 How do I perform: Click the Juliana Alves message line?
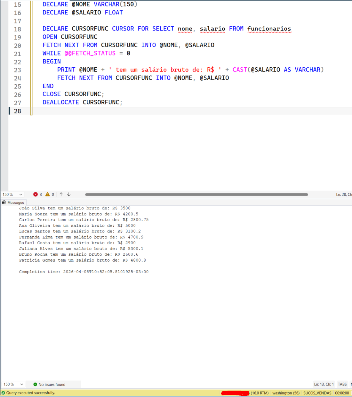(x=81, y=249)
